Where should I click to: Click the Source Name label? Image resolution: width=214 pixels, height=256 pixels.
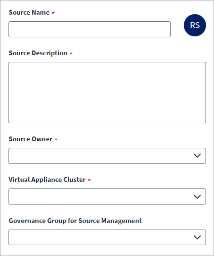29,12
